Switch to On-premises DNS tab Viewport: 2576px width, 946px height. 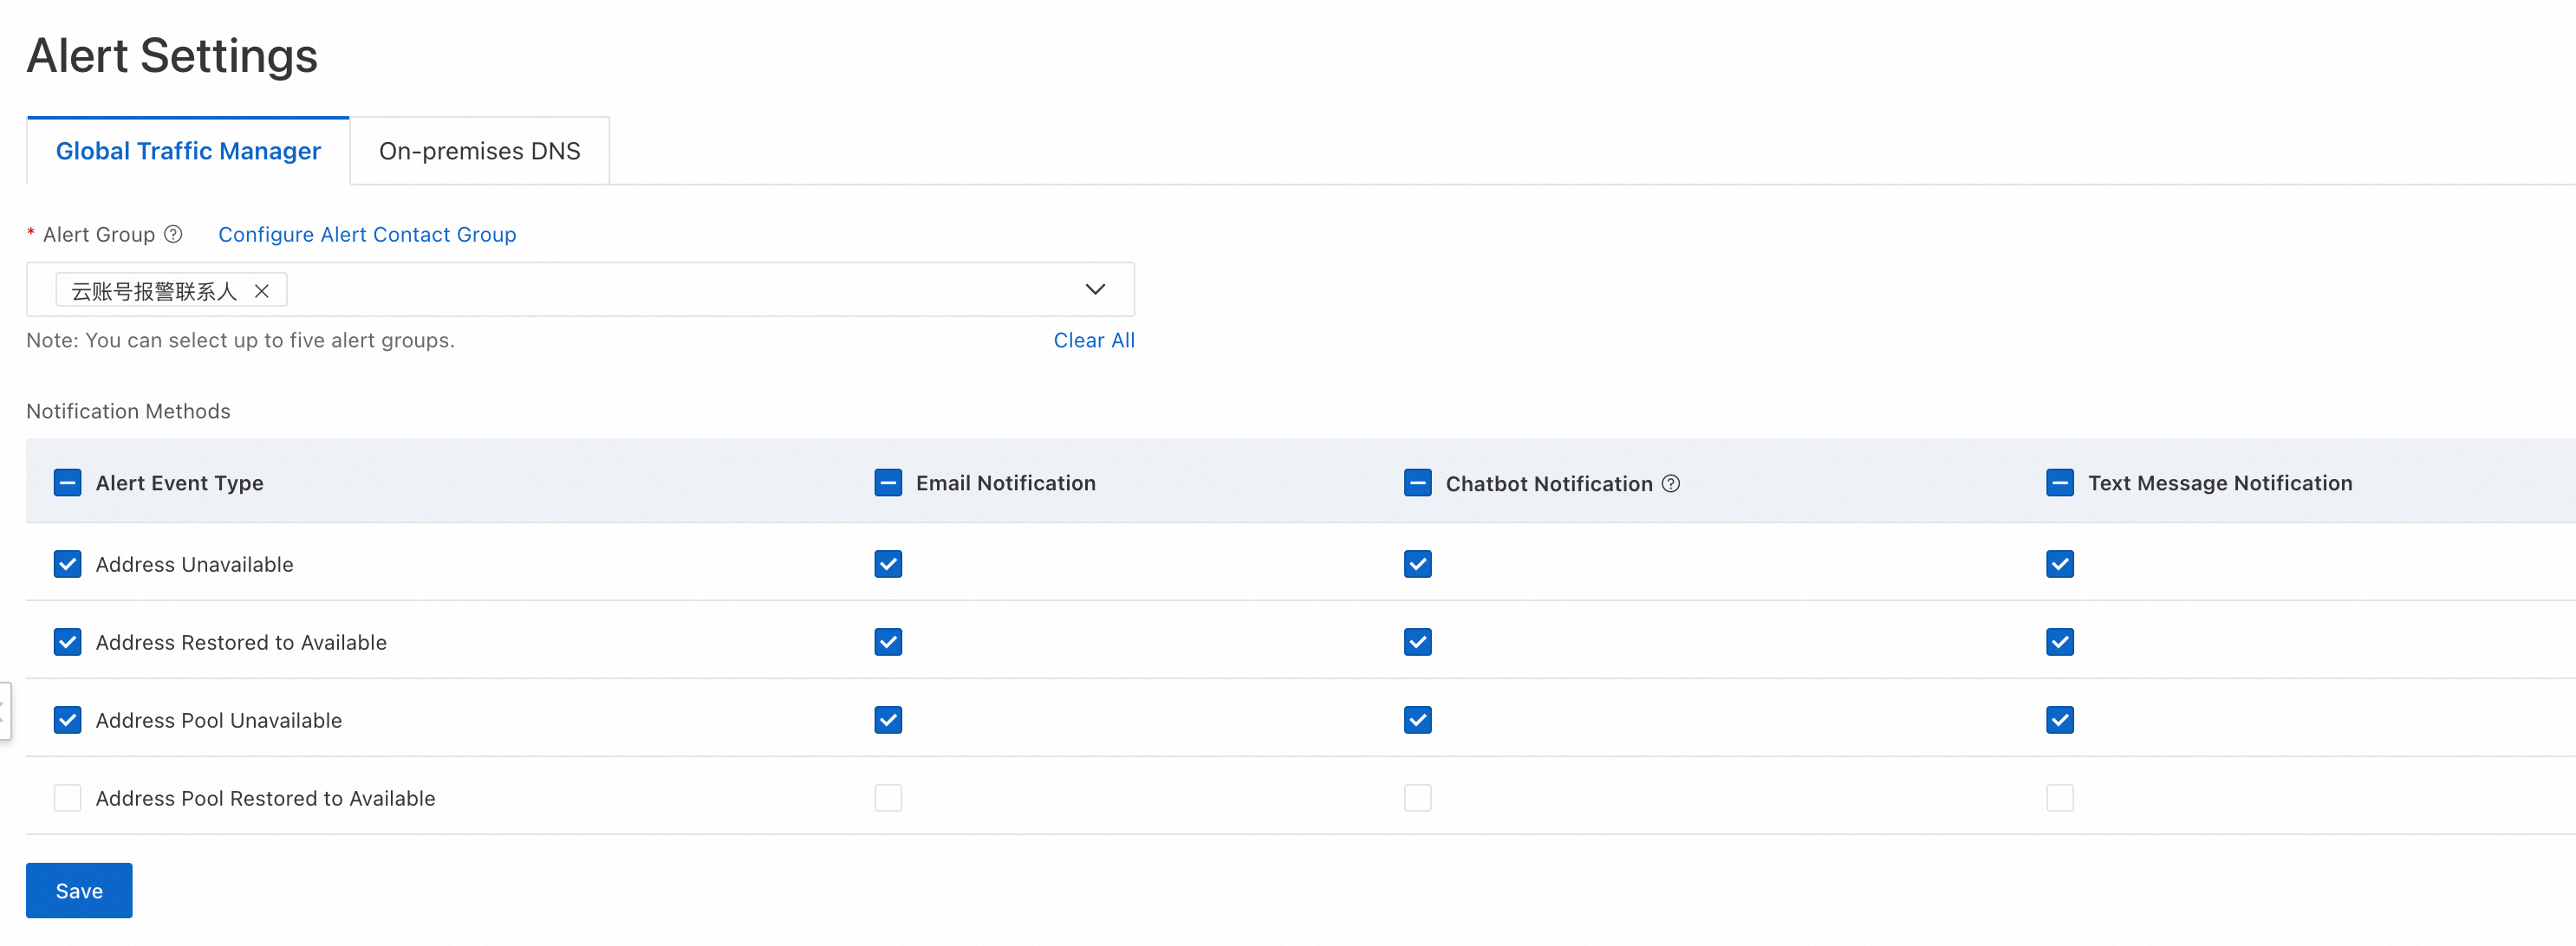[479, 151]
